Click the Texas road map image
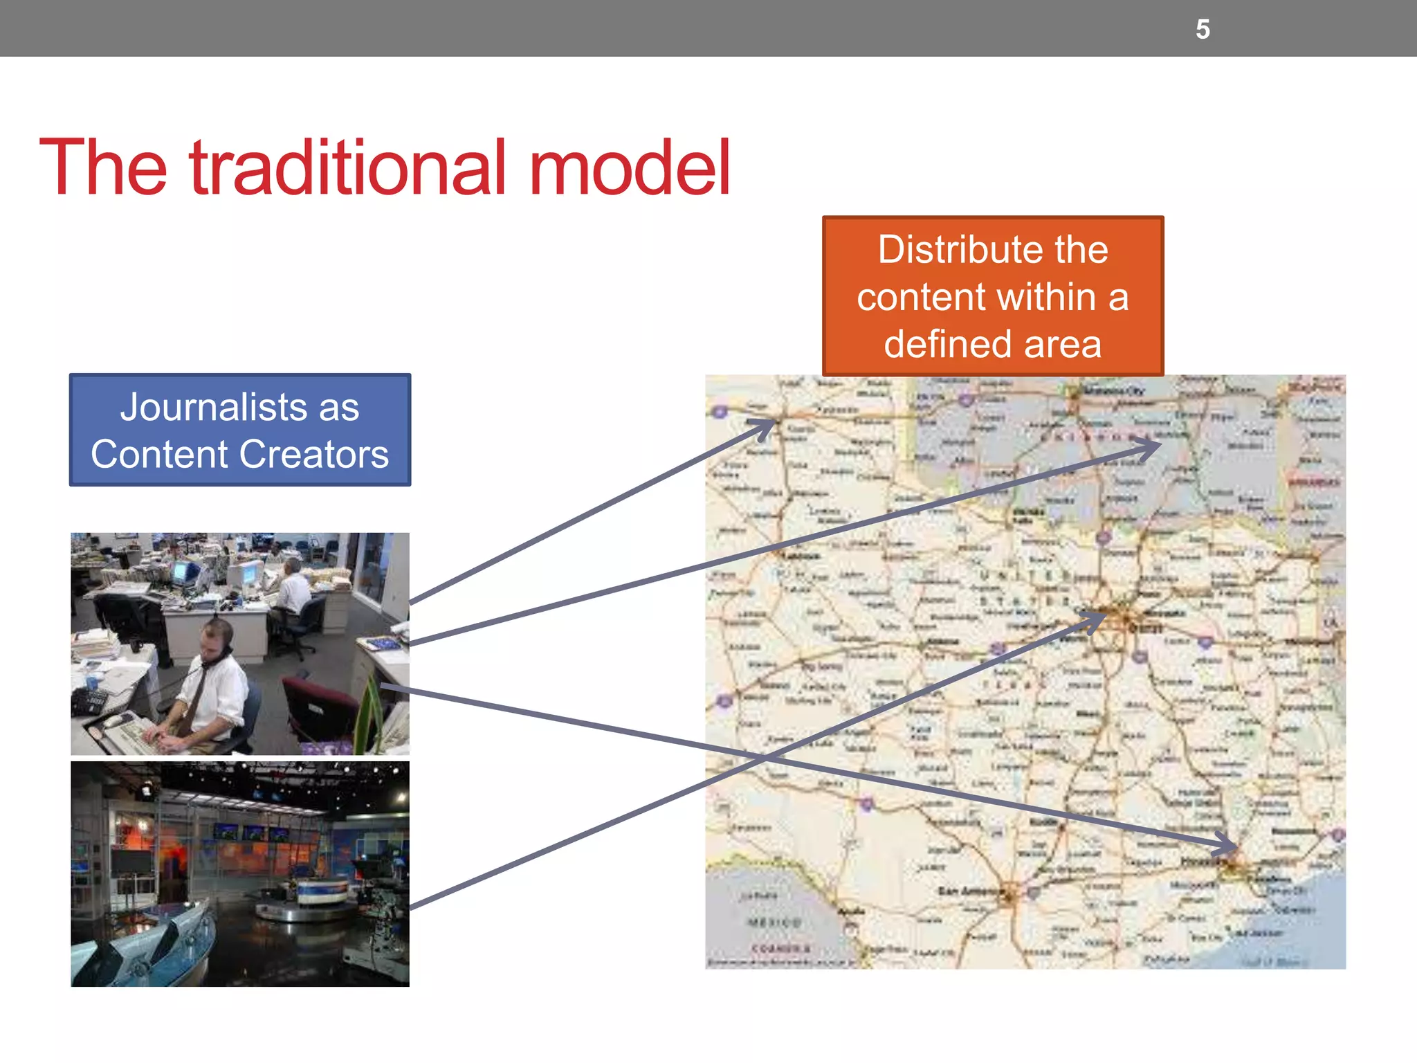Viewport: 1417px width, 1063px height. pyautogui.click(x=1025, y=671)
